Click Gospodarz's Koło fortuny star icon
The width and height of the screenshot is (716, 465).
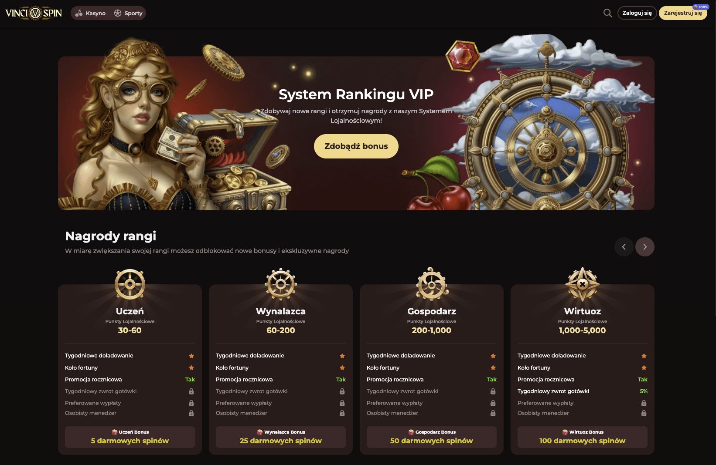[493, 368]
